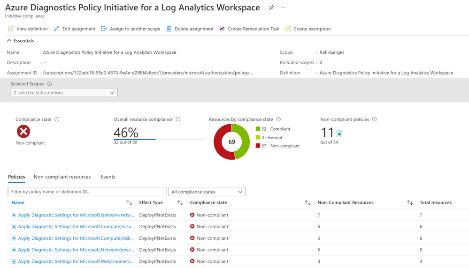
Task: Open the ellipsis more options menu
Action: pyautogui.click(x=283, y=7)
